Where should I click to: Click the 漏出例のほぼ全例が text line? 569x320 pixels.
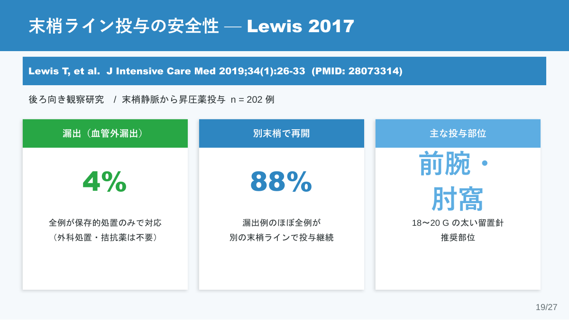(282, 222)
